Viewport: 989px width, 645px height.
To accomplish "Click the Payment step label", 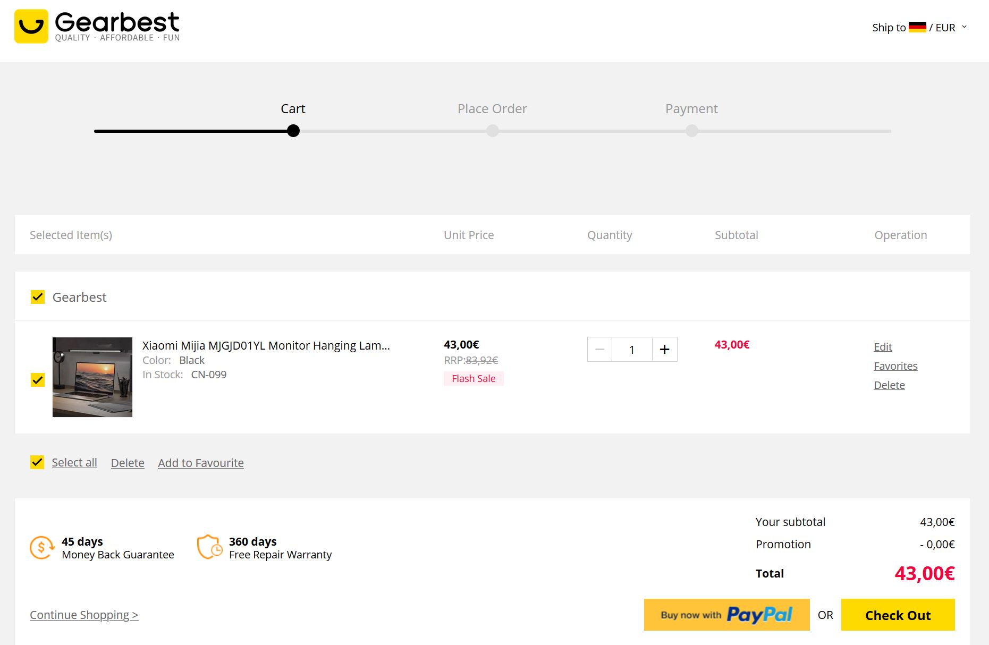I will [x=691, y=108].
